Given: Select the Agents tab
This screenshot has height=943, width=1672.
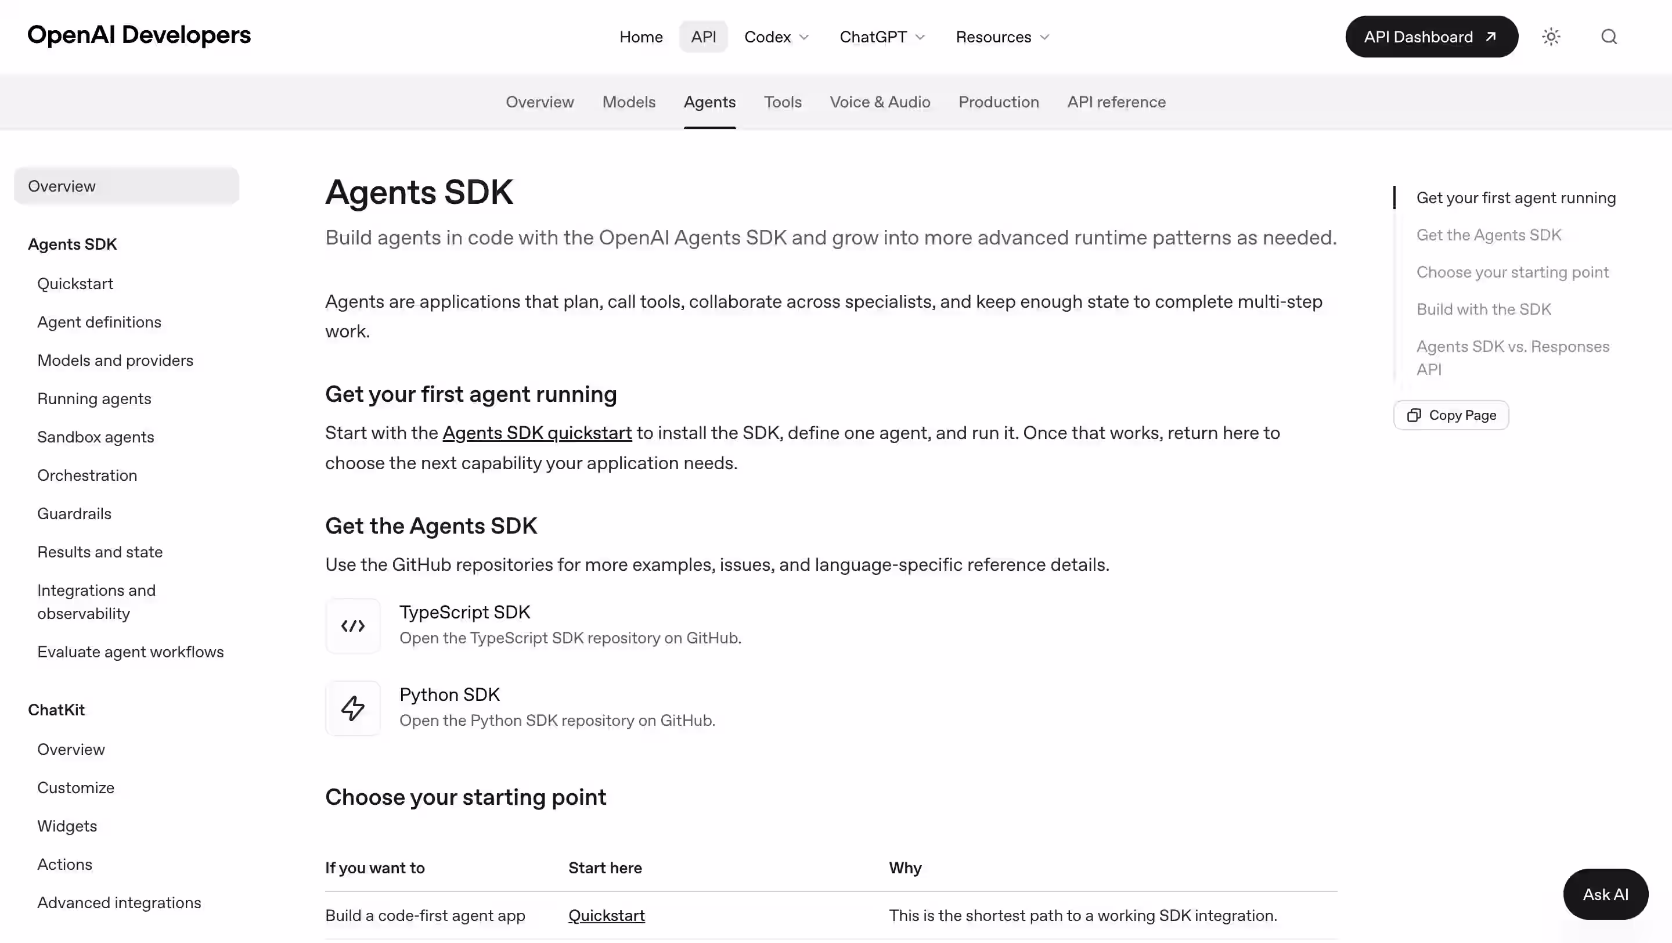Looking at the screenshot, I should 709,102.
